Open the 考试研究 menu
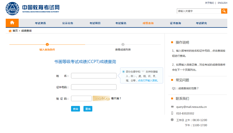 coord(201,23)
